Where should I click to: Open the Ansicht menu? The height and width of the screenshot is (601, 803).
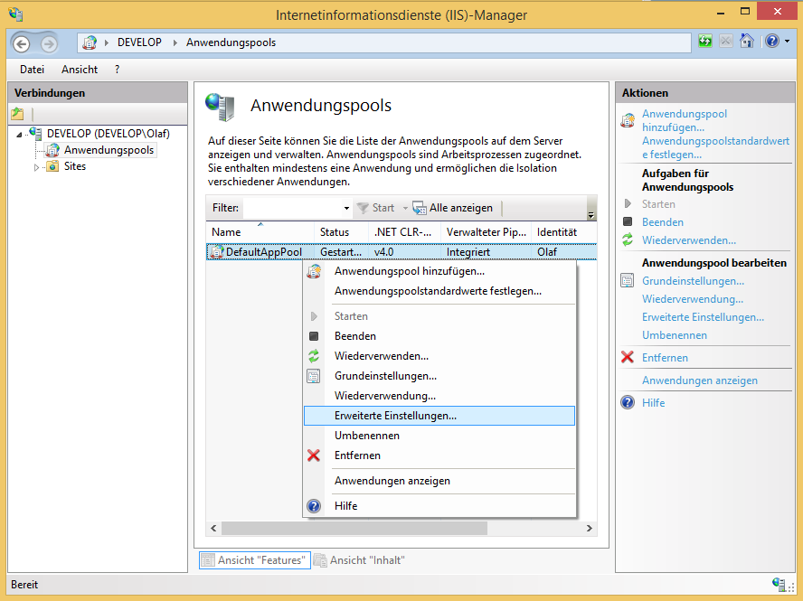tap(79, 69)
